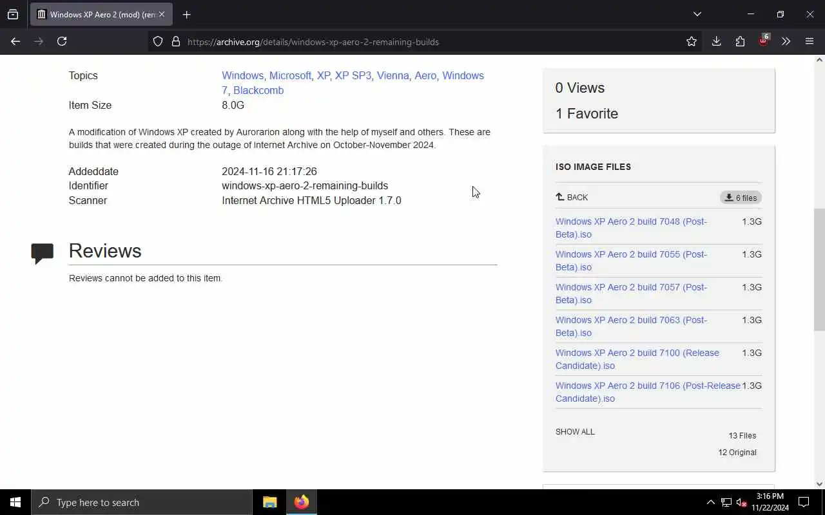Download build 7057 (Post-Beta).iso
The width and height of the screenshot is (825, 515).
pos(631,293)
